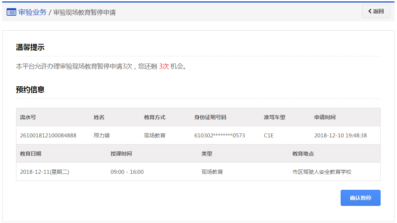Click the class time 09:00 - 16:00

coord(127,172)
